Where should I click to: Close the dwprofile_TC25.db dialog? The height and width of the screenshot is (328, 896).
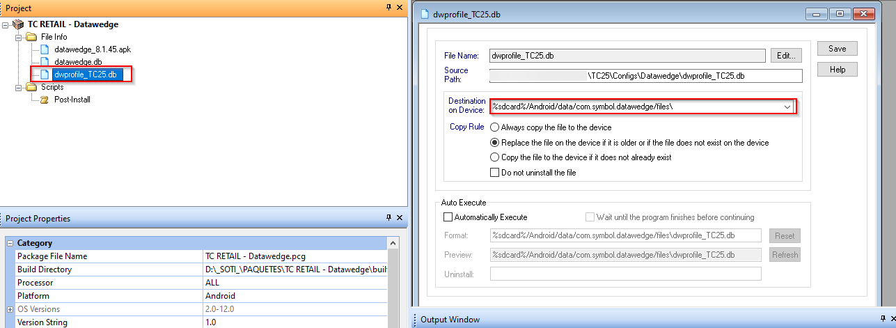pyautogui.click(x=865, y=14)
